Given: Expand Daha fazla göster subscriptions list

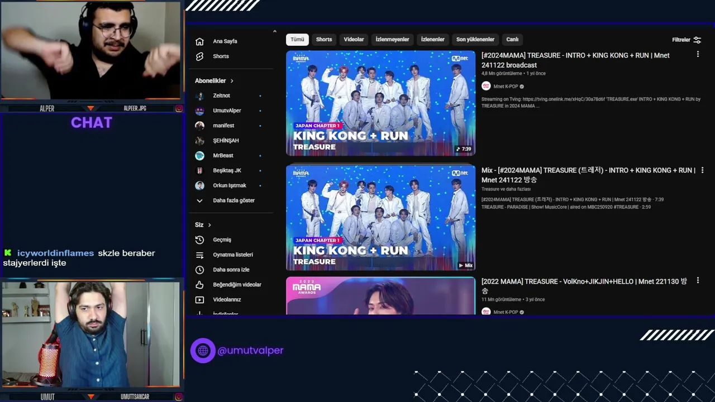Looking at the screenshot, I should tap(225, 200).
